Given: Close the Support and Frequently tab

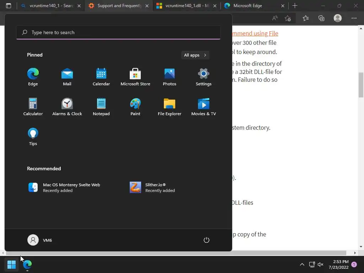Looking at the screenshot, I should click(x=147, y=6).
